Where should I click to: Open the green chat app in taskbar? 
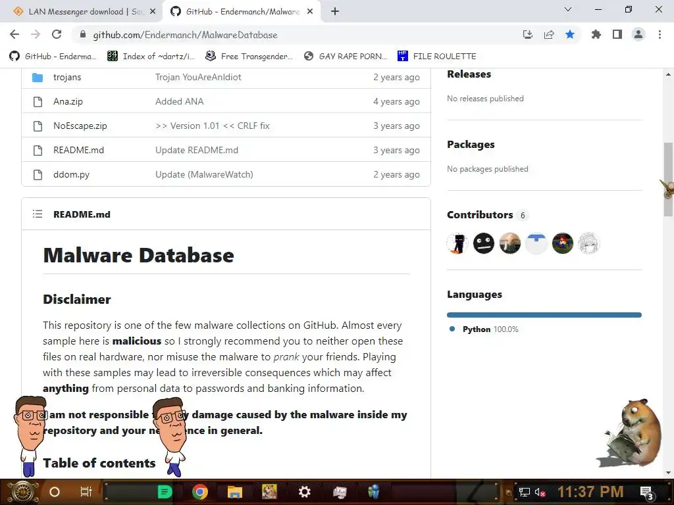[165, 492]
